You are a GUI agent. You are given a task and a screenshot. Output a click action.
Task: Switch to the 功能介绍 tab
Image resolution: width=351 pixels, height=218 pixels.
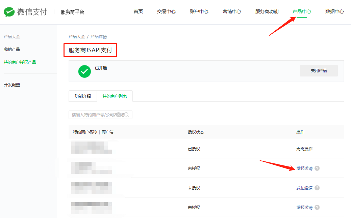click(83, 96)
